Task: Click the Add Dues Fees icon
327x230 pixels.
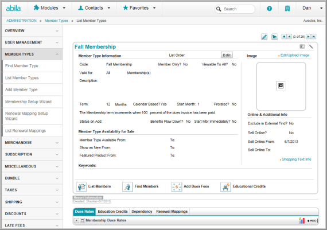Action: tap(177, 186)
